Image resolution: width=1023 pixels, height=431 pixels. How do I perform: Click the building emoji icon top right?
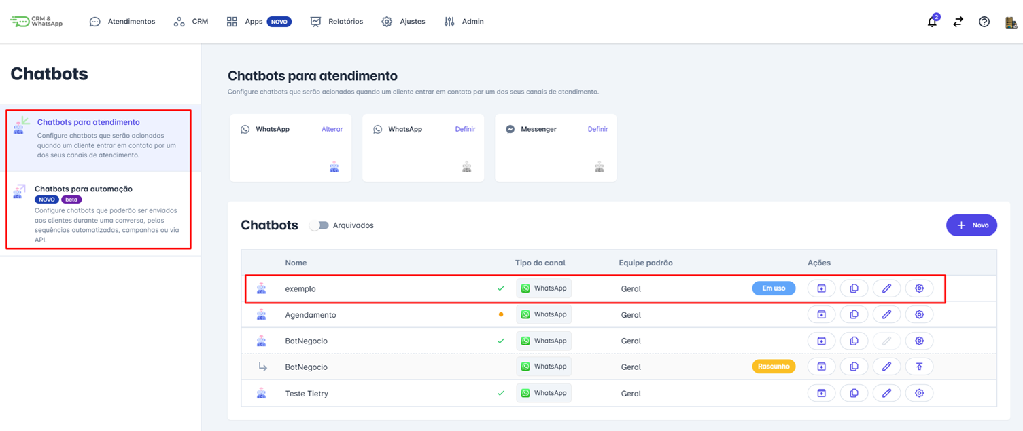(1009, 21)
